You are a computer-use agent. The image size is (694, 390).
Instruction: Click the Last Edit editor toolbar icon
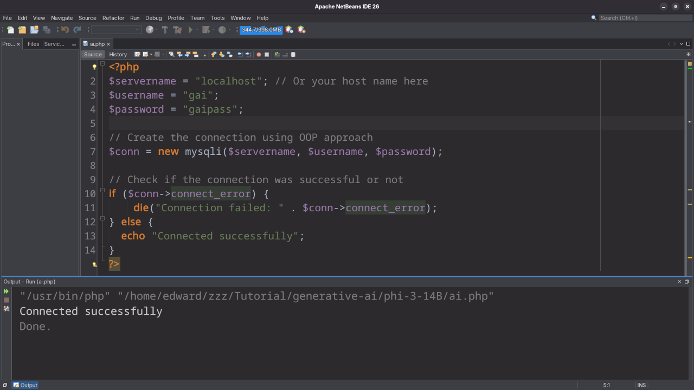click(137, 54)
